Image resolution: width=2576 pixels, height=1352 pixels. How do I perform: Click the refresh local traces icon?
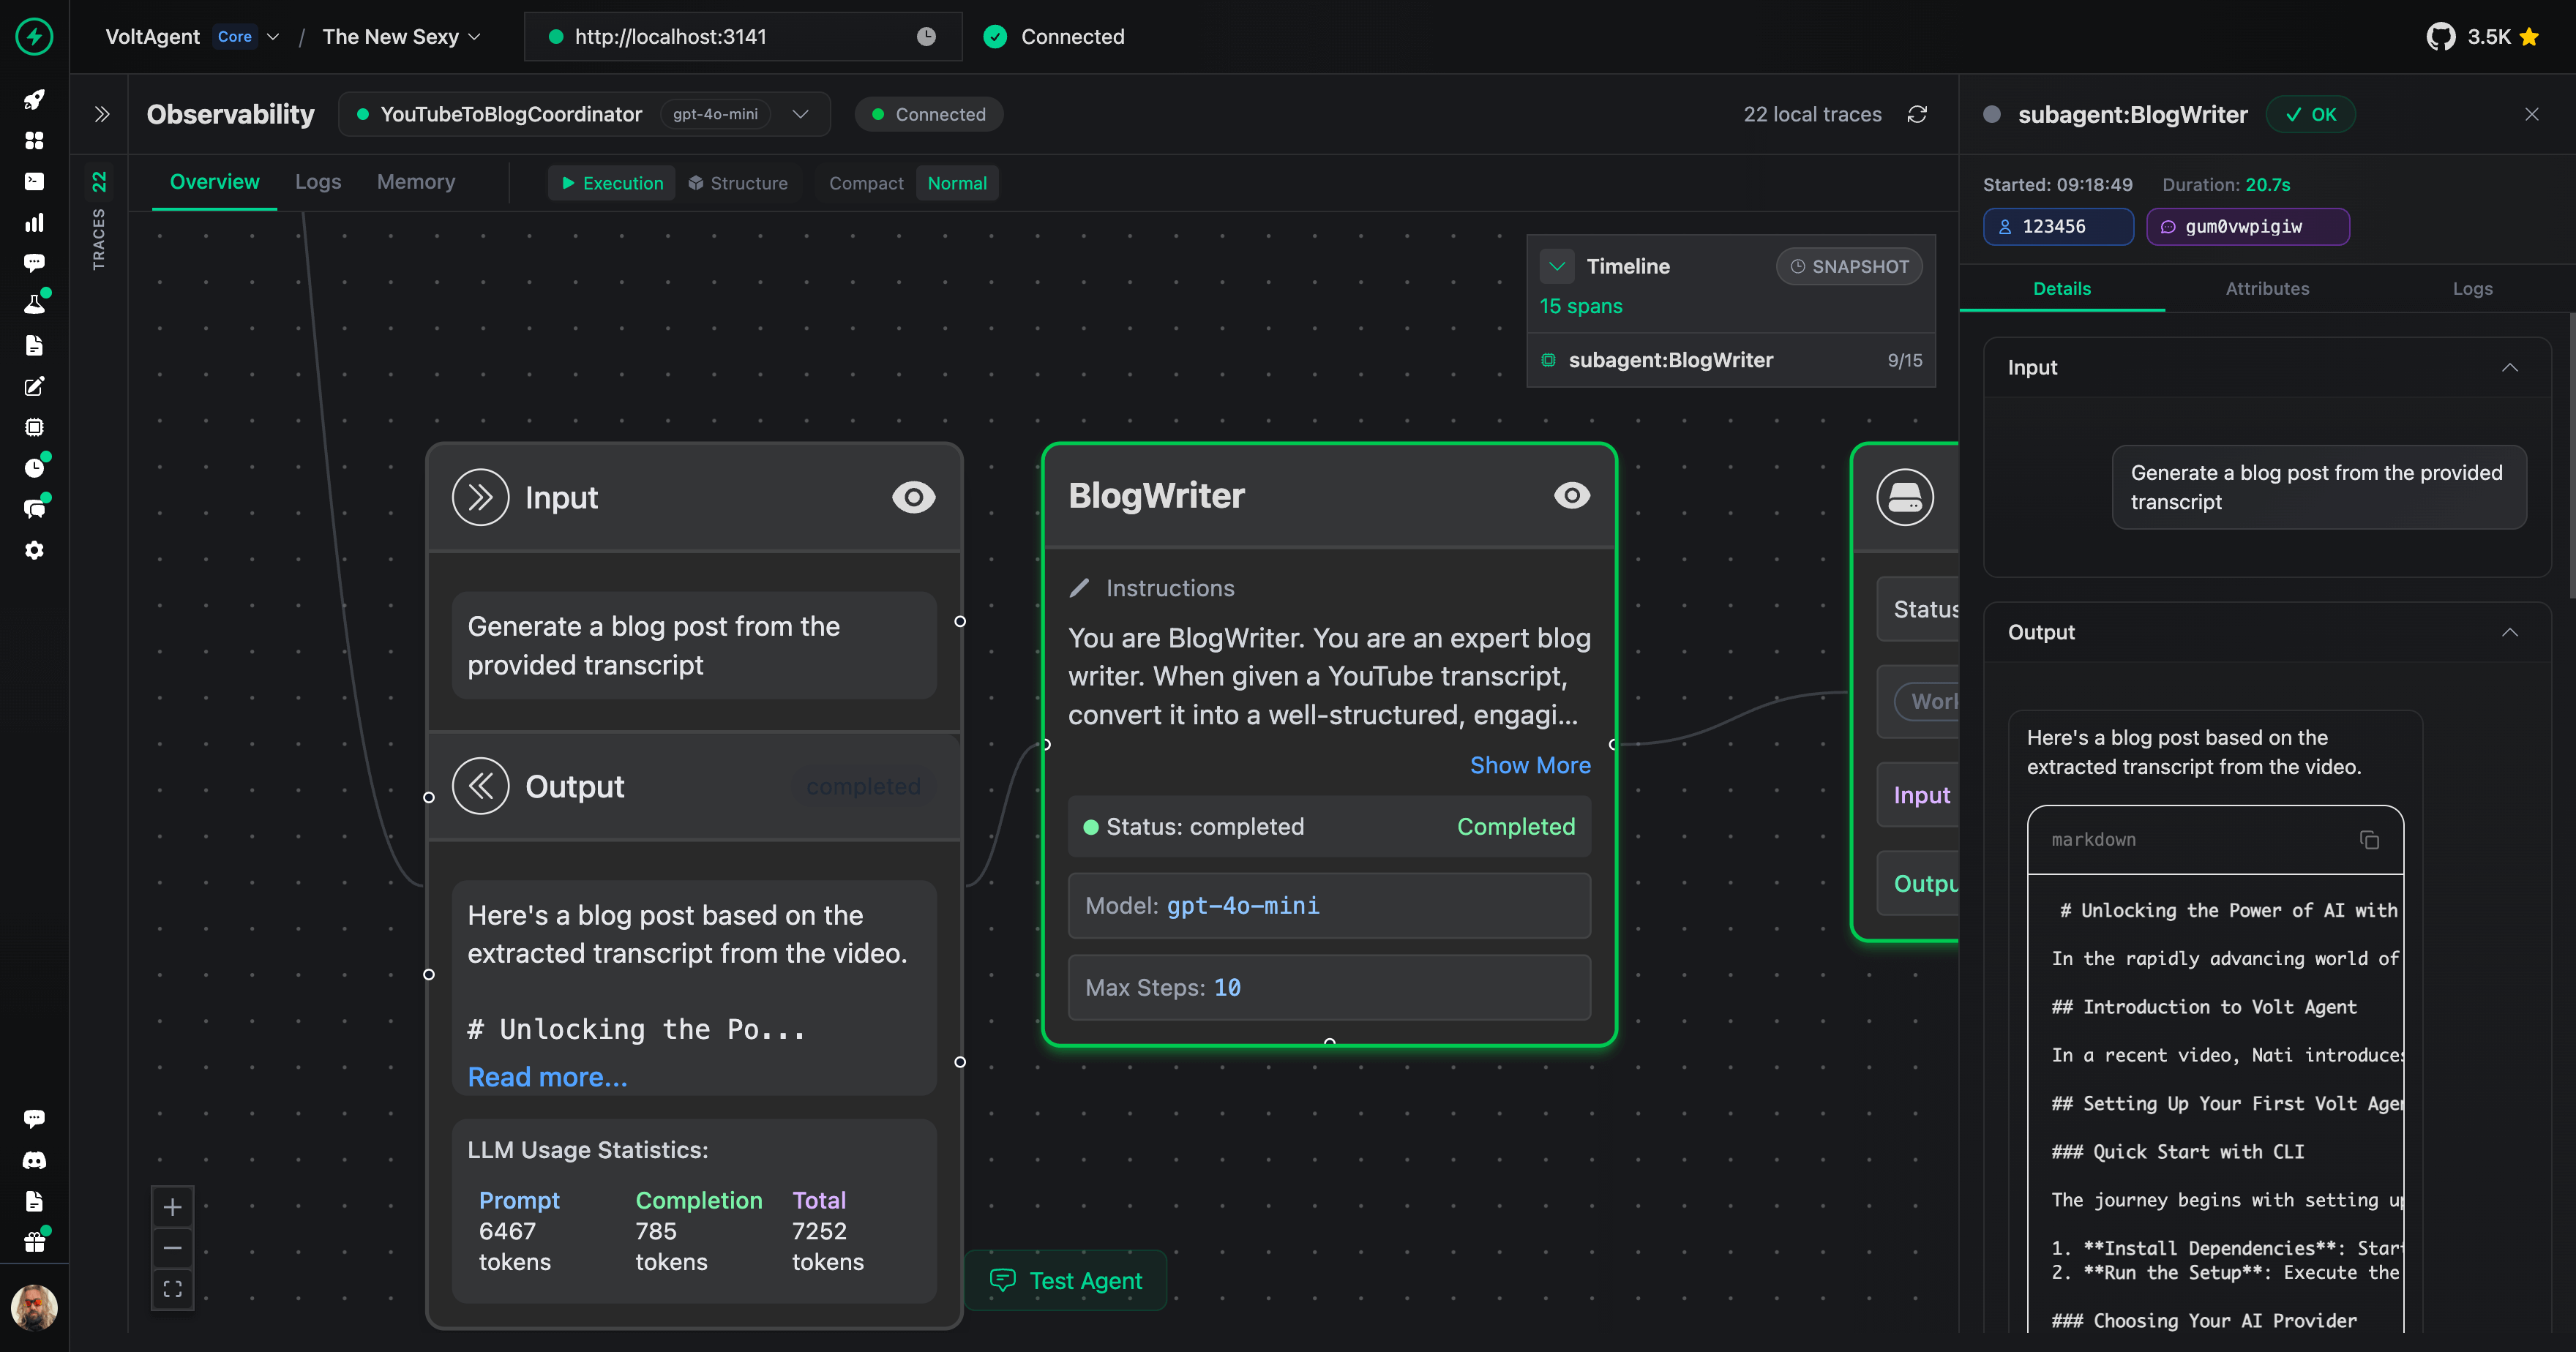(1917, 114)
